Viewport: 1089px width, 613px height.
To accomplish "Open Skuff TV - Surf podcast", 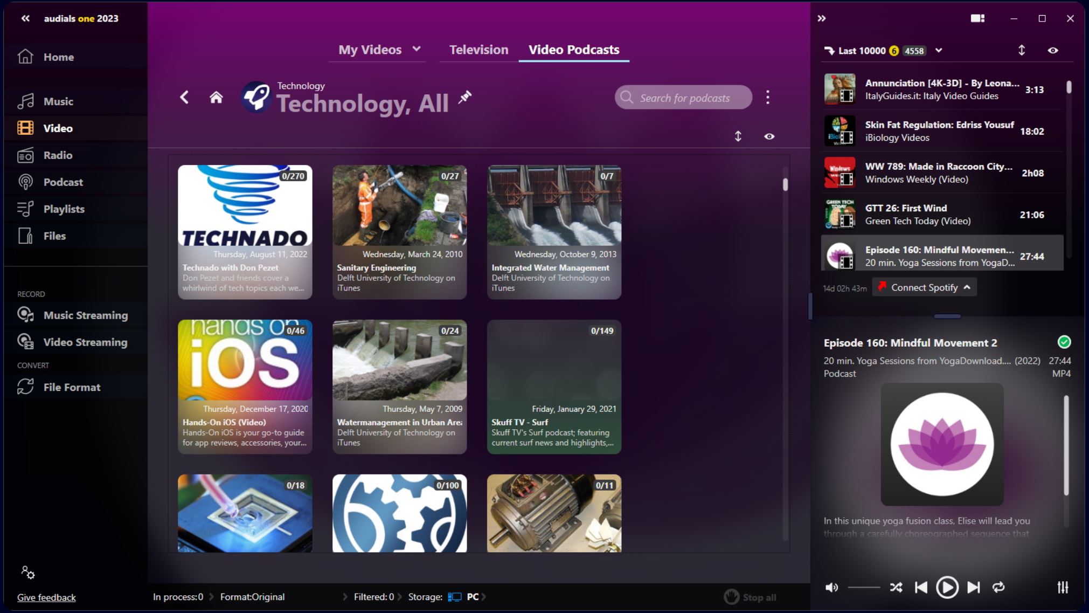I will (554, 387).
